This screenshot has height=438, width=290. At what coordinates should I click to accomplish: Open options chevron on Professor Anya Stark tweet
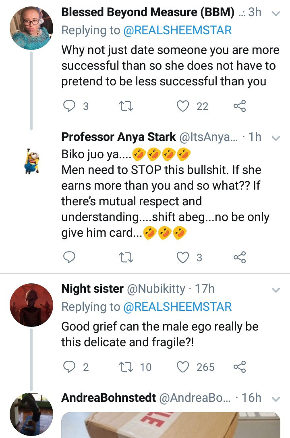[x=276, y=138]
